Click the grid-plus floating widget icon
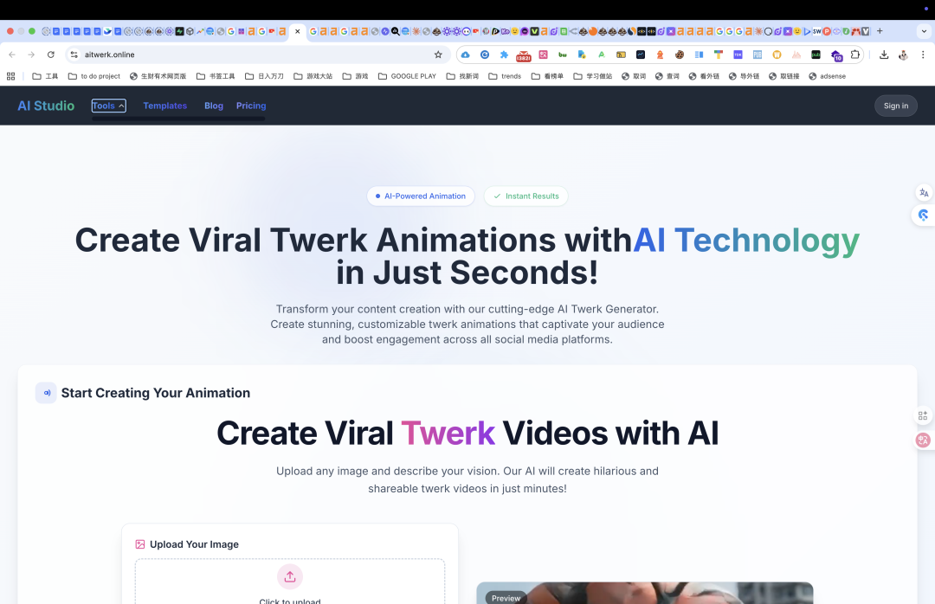 tap(923, 415)
